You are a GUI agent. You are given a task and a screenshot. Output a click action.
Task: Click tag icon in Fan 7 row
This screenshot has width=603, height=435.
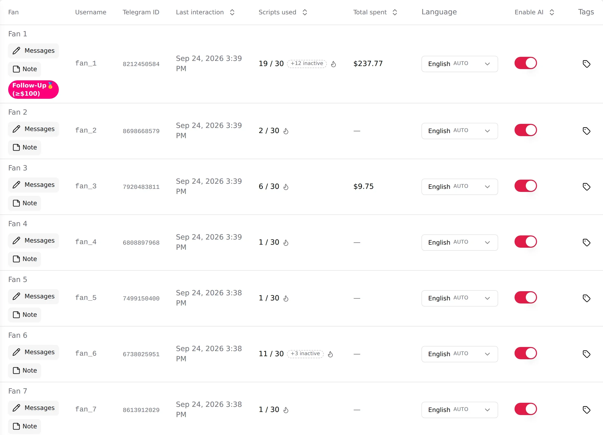click(x=586, y=409)
